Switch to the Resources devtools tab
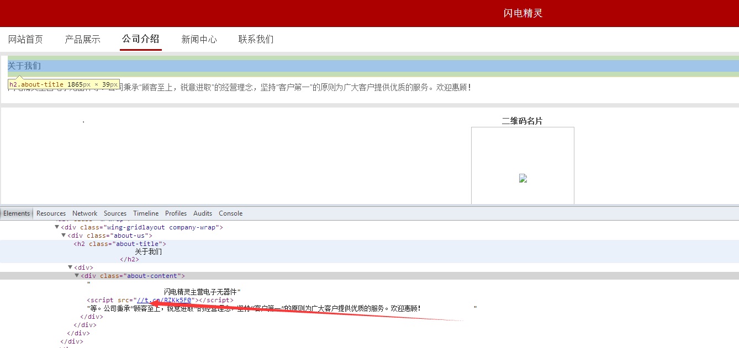 [x=51, y=213]
